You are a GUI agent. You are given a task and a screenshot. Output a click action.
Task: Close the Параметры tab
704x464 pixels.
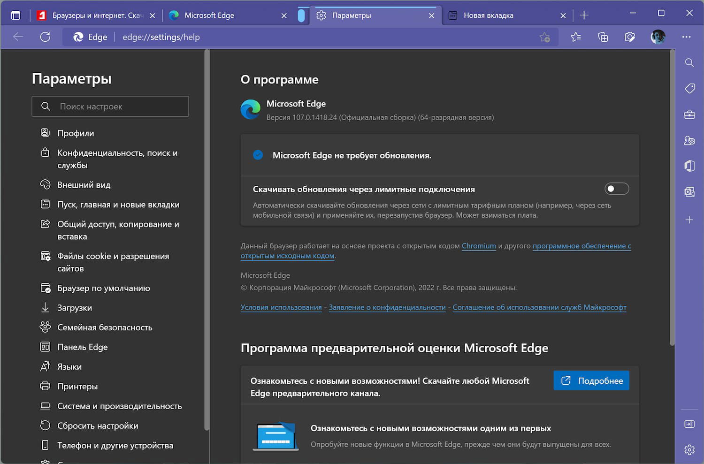(x=432, y=15)
